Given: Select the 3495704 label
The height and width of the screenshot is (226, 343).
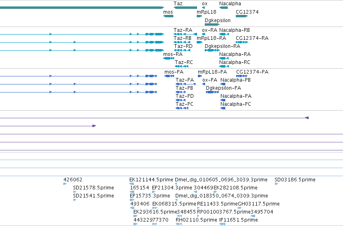Looking at the screenshot, I should (262, 212).
